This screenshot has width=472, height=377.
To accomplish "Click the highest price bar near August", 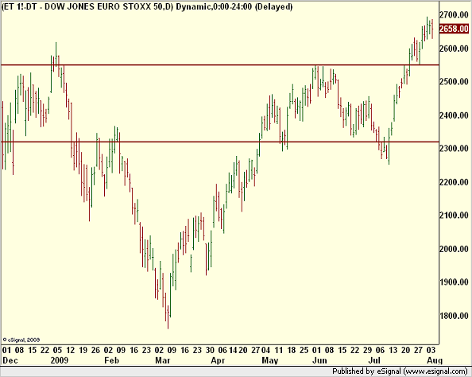I will click(428, 28).
